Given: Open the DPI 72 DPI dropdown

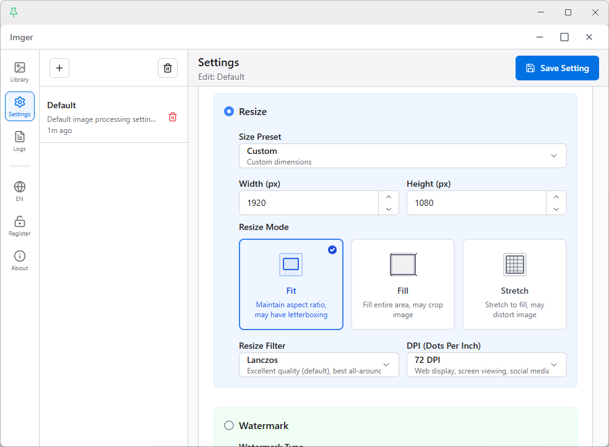Looking at the screenshot, I should (x=486, y=365).
